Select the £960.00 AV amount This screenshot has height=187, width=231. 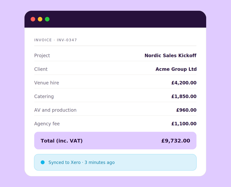[x=186, y=110]
